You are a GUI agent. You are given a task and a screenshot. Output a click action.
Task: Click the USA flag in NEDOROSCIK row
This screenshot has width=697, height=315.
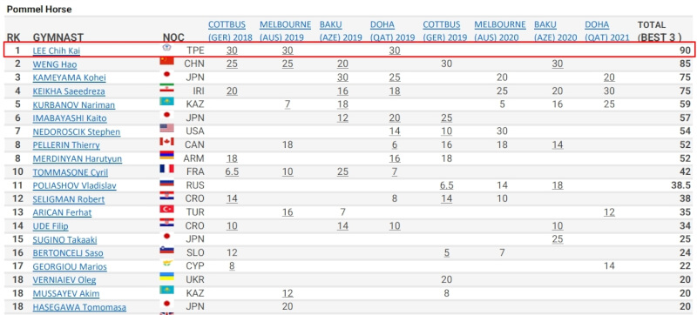point(166,129)
